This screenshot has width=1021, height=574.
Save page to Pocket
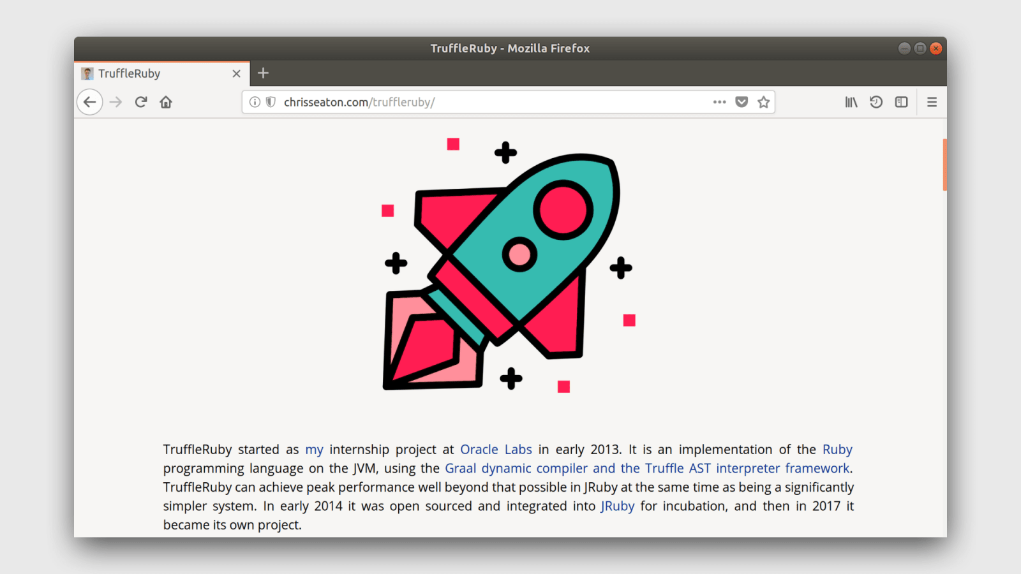[742, 102]
